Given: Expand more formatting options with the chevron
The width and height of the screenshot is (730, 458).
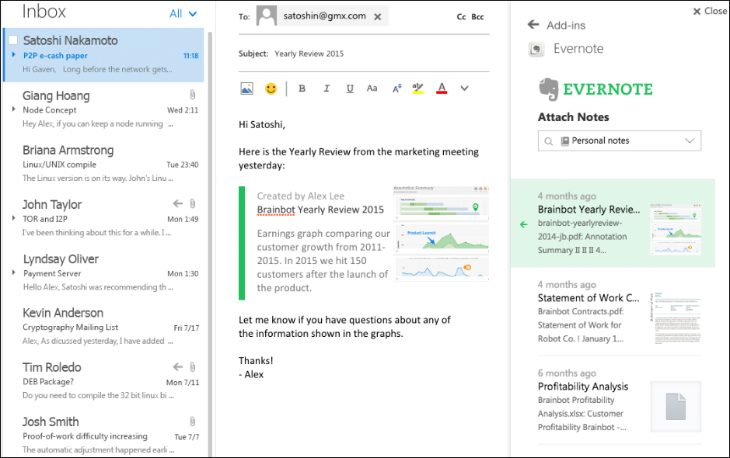Looking at the screenshot, I should (x=463, y=88).
